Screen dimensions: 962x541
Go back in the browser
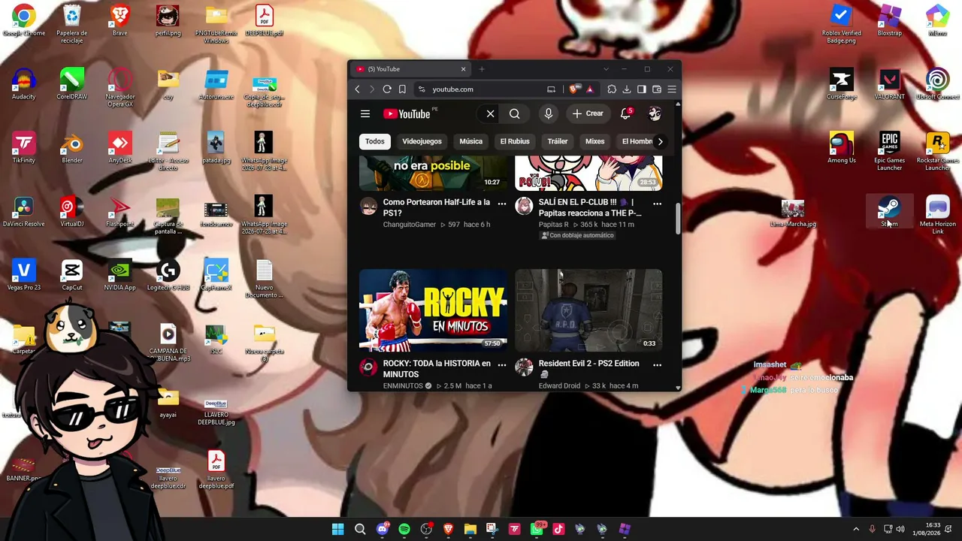click(357, 89)
